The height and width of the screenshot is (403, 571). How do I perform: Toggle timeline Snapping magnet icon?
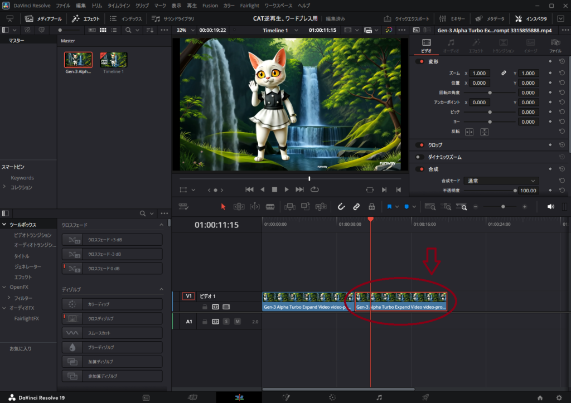(341, 206)
